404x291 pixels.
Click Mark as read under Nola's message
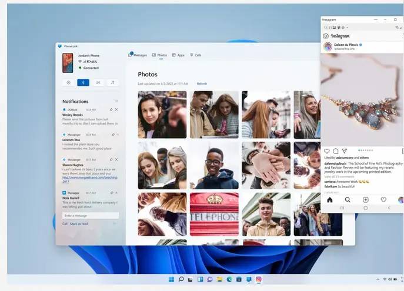79,224
